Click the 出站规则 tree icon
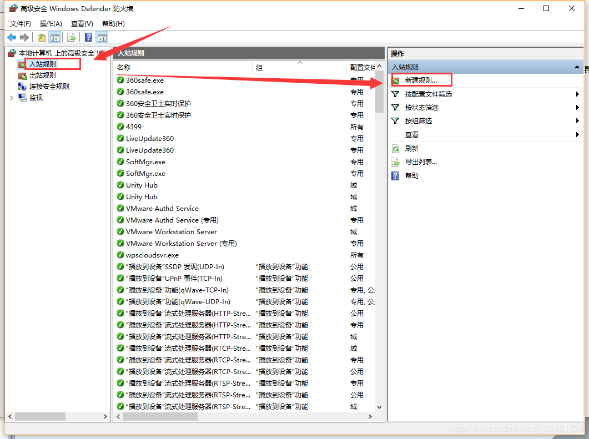This screenshot has width=589, height=439. point(22,75)
